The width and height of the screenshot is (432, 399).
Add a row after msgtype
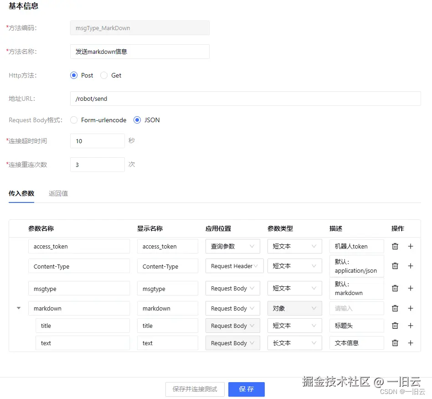[x=410, y=288]
